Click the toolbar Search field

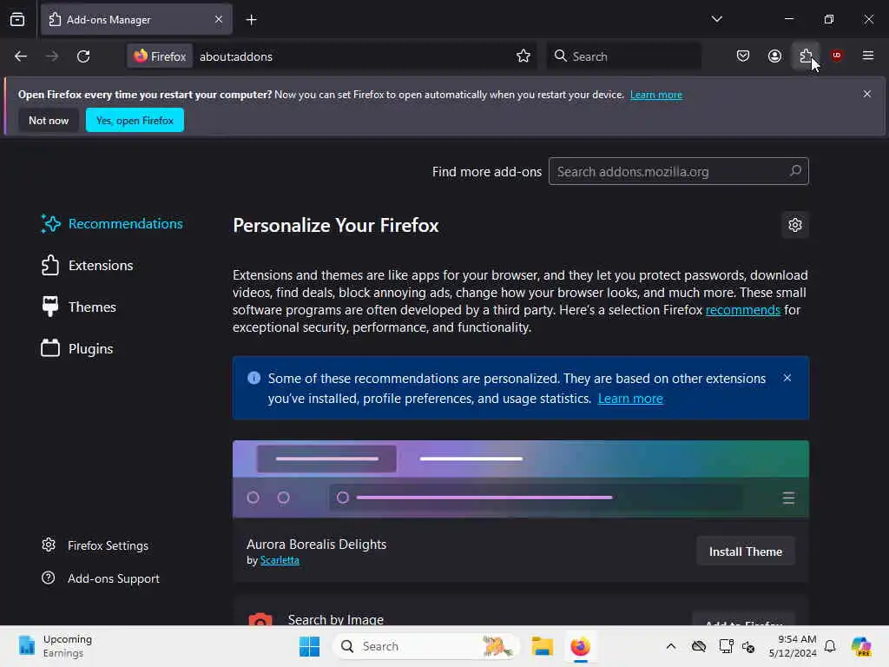coord(623,56)
